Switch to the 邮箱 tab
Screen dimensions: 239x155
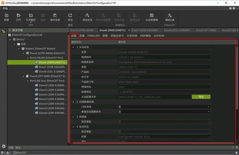click(105, 36)
